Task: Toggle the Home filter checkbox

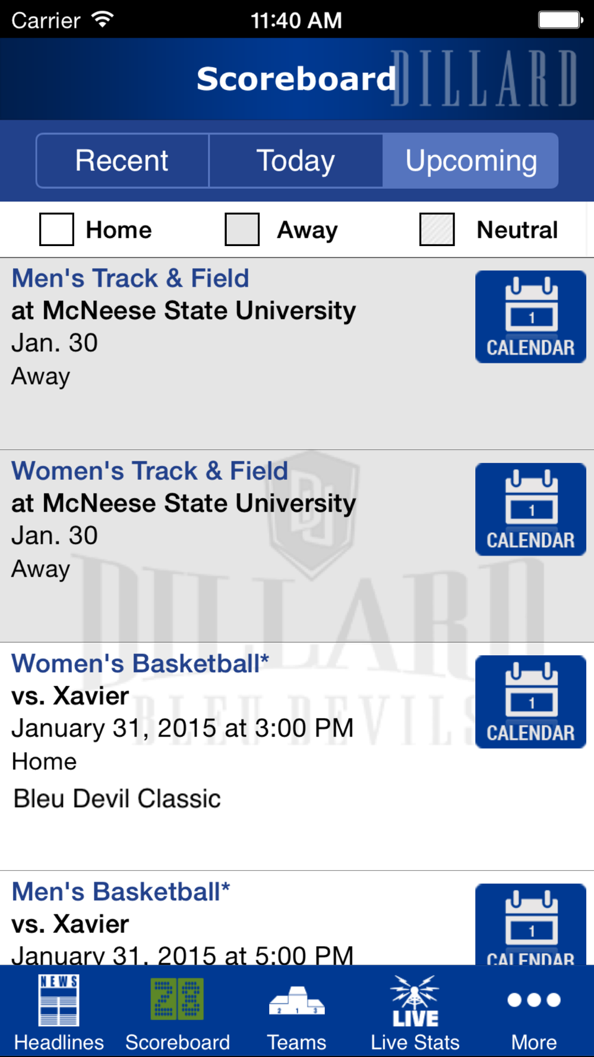Action: click(x=56, y=229)
